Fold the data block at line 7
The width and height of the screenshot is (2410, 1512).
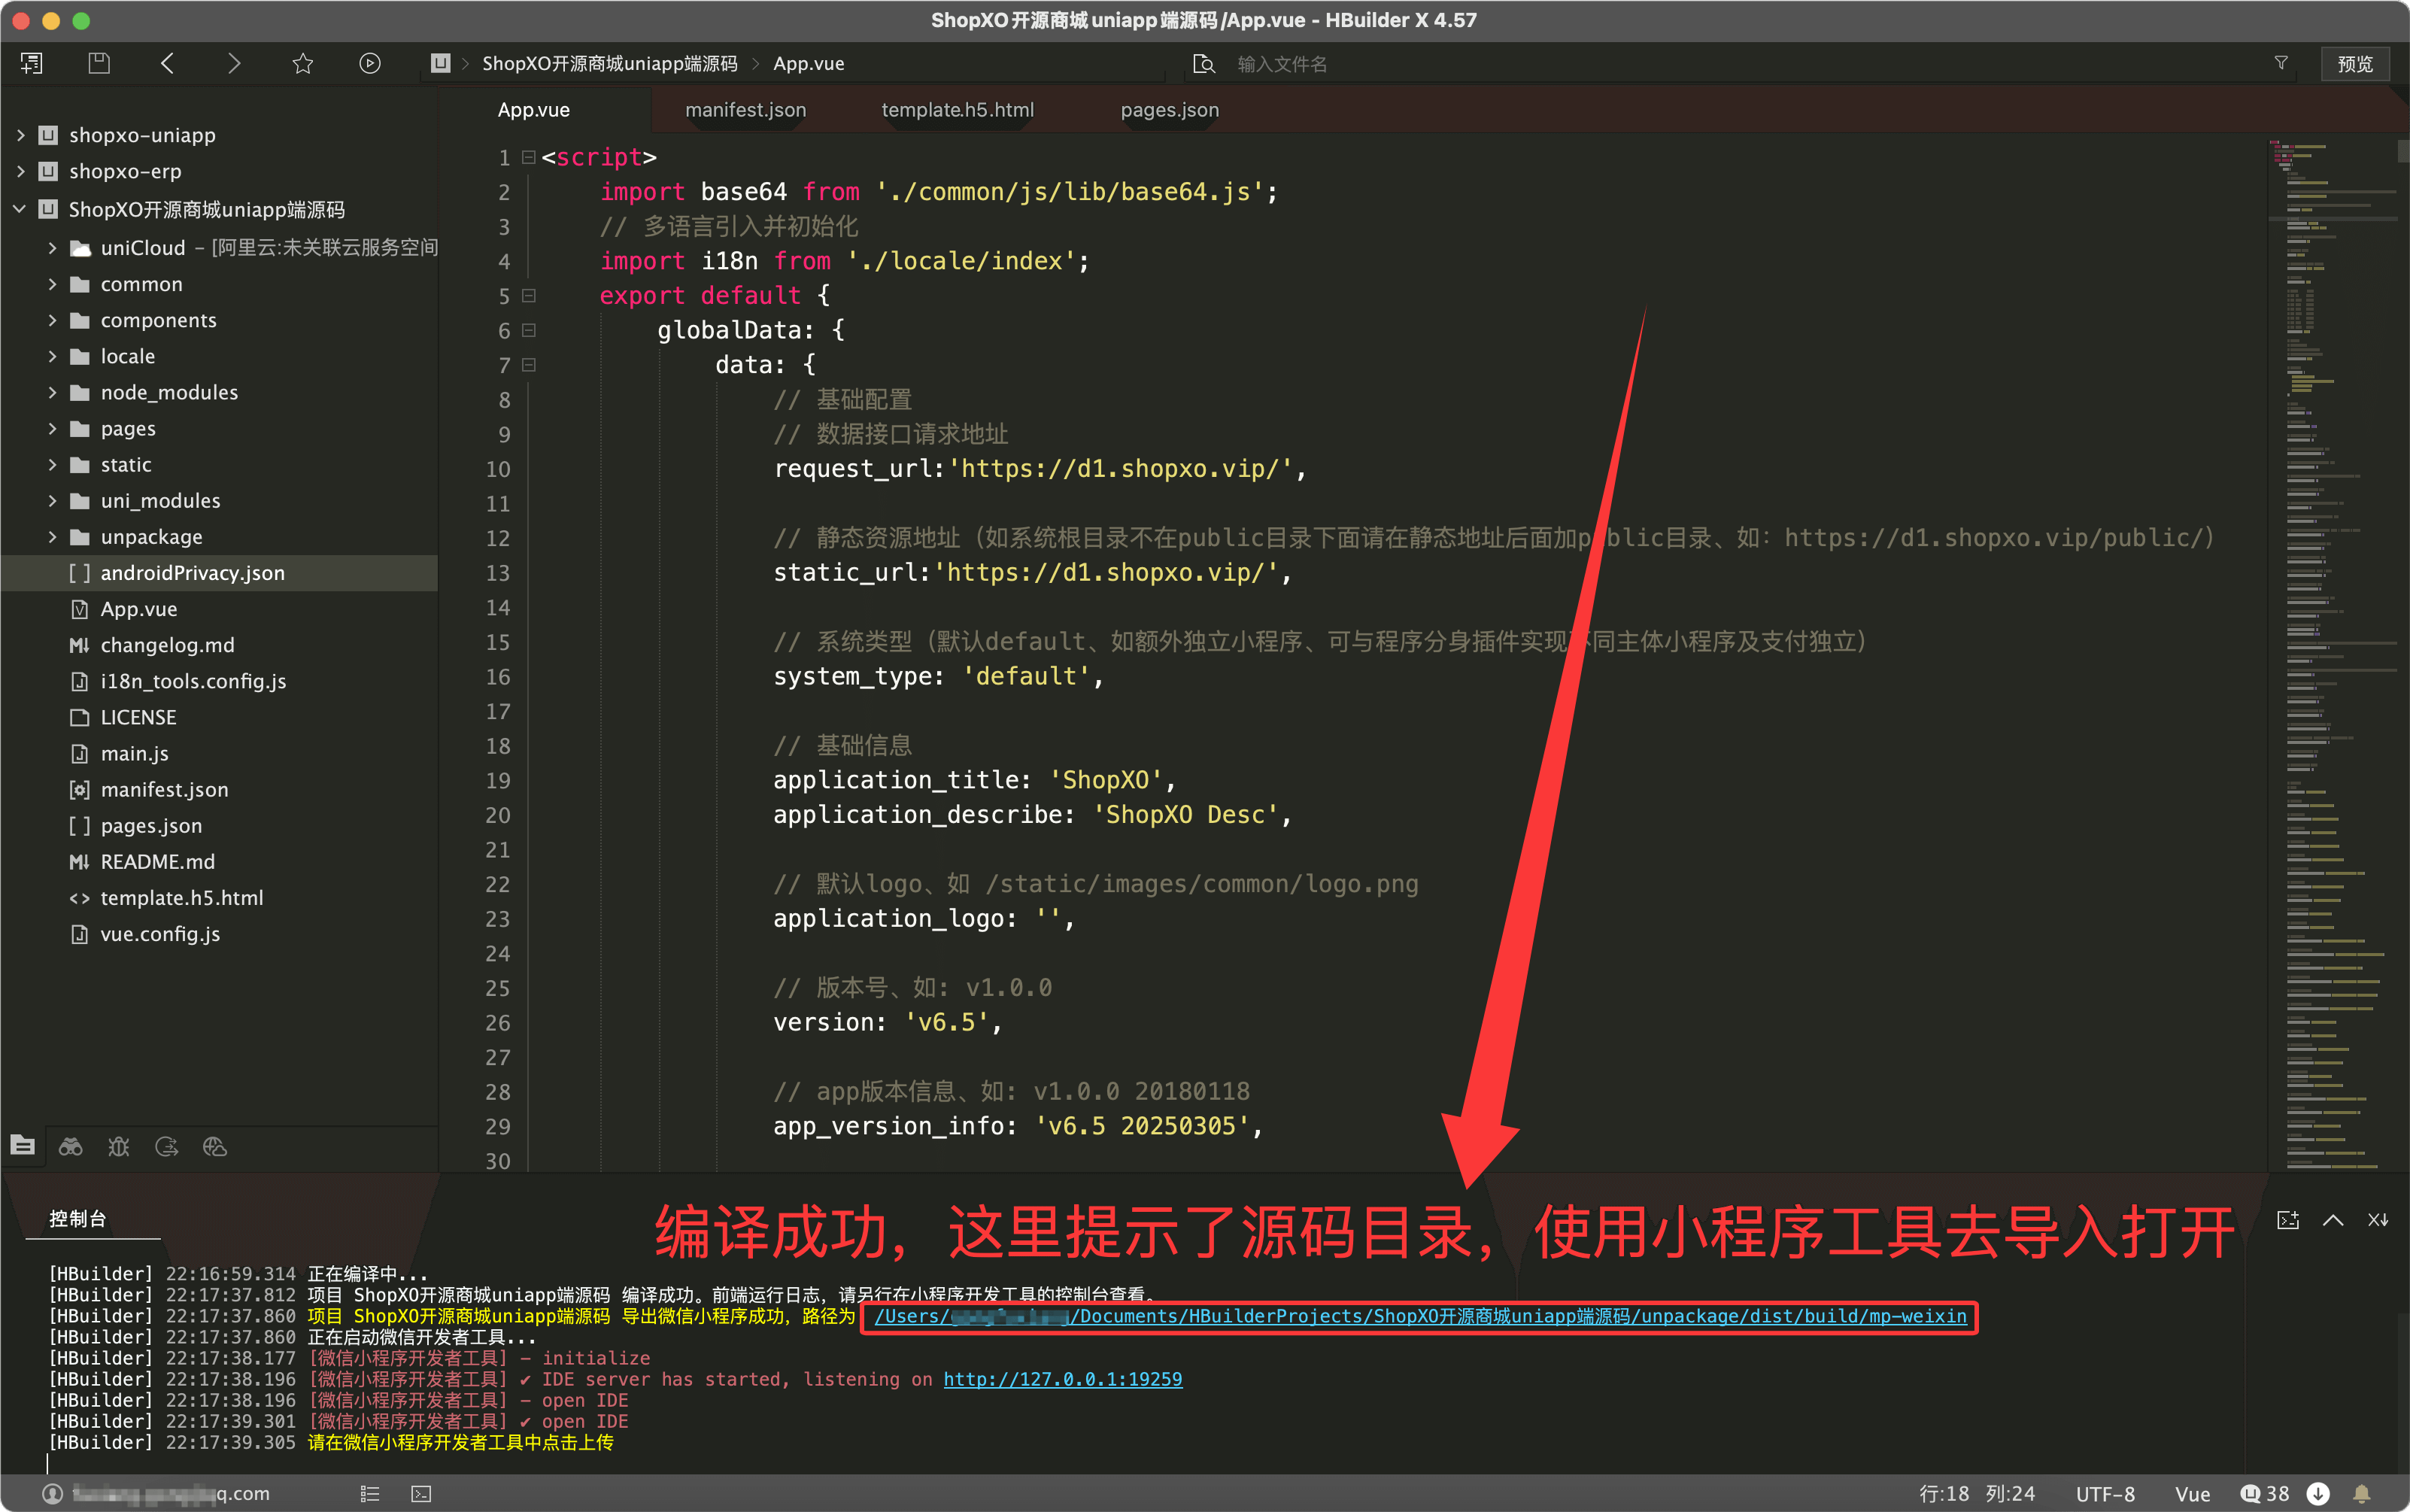click(529, 365)
